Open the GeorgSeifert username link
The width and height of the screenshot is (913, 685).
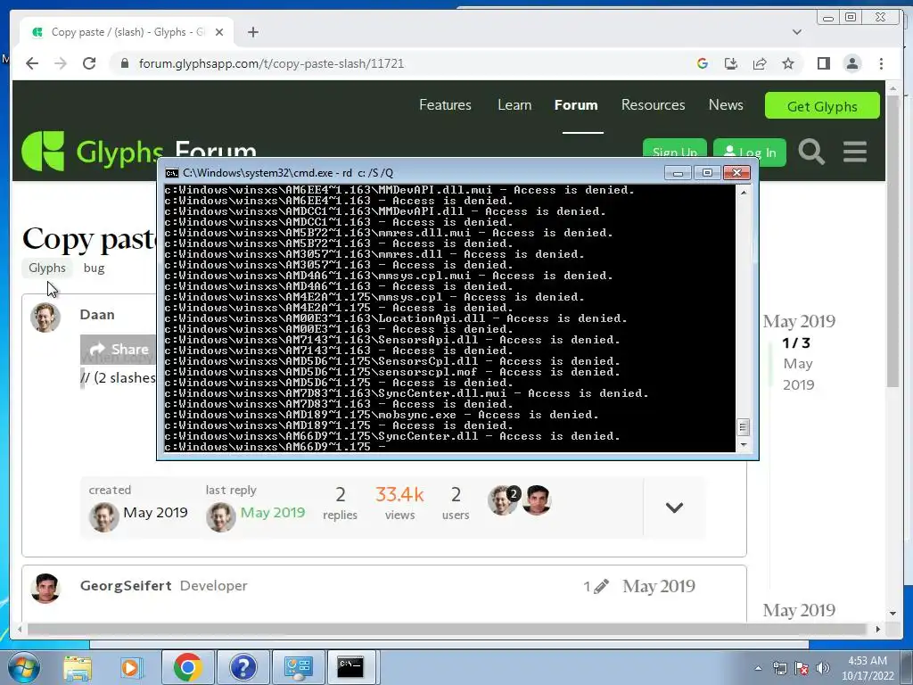tap(126, 585)
